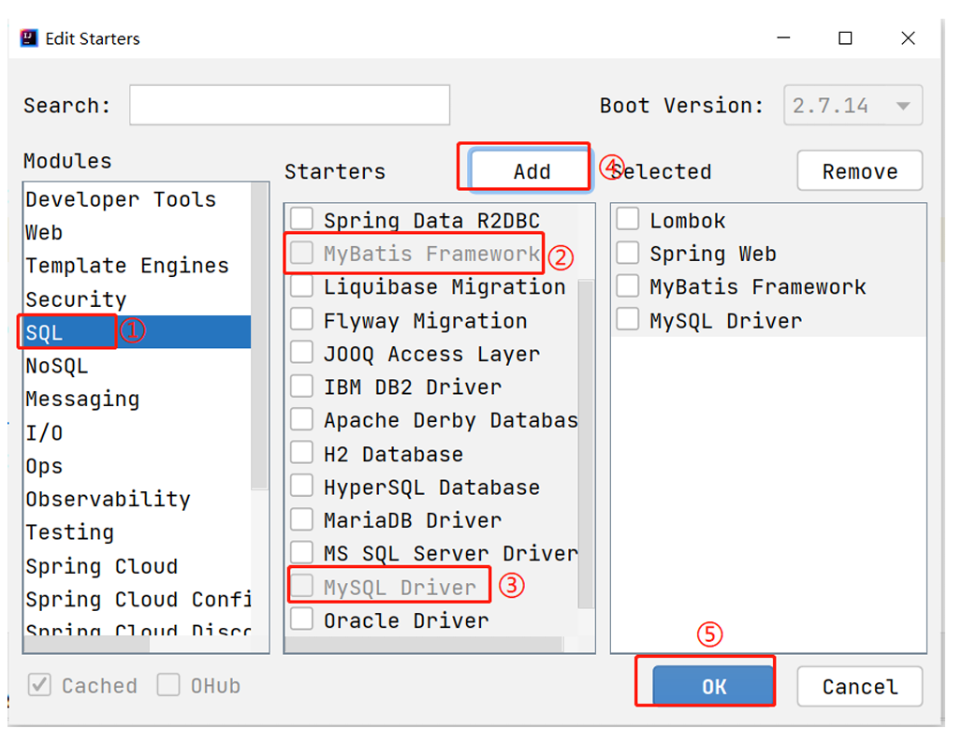Check the Oracle Driver starter
The image size is (962, 743).
(301, 619)
